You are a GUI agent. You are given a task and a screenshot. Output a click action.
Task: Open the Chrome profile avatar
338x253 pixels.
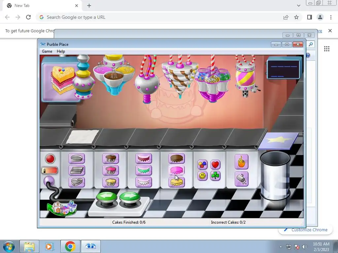[320, 17]
